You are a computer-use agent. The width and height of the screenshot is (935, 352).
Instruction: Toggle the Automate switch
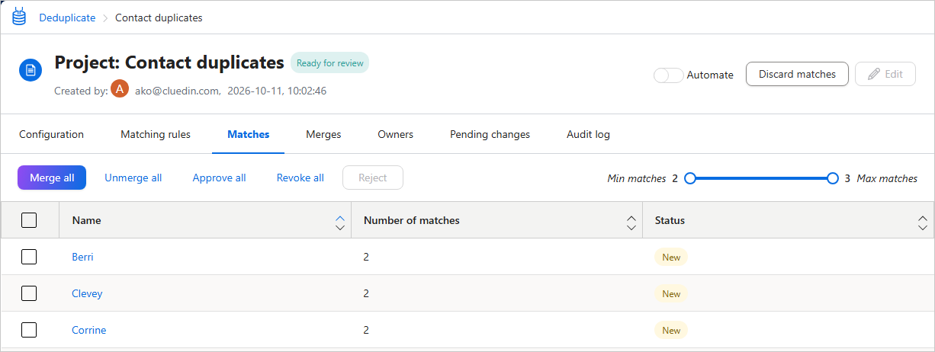[x=669, y=75]
